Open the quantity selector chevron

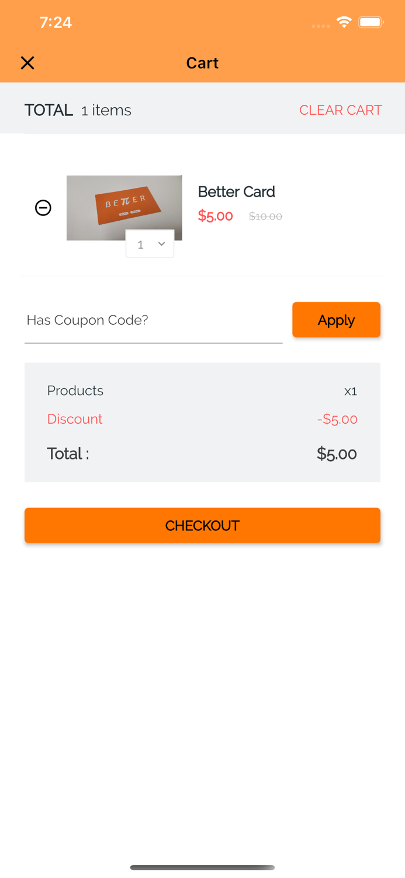coord(161,245)
